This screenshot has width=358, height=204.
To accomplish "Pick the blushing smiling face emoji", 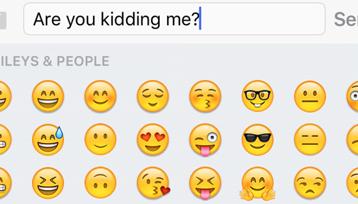I will [100, 96].
